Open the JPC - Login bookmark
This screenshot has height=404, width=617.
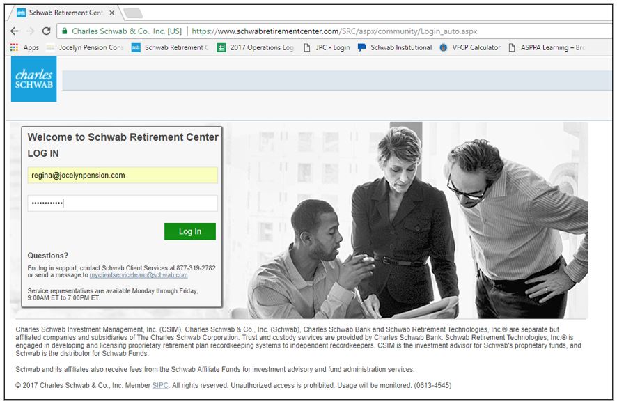click(326, 47)
